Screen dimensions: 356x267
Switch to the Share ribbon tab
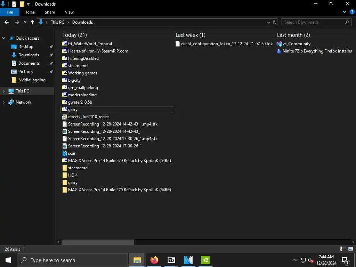click(x=50, y=12)
